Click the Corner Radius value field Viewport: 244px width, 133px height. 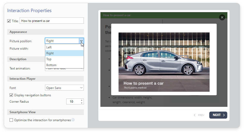pos(73,102)
